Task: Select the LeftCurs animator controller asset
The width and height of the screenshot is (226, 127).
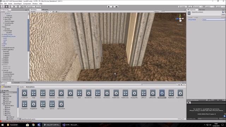Action: coord(144,94)
